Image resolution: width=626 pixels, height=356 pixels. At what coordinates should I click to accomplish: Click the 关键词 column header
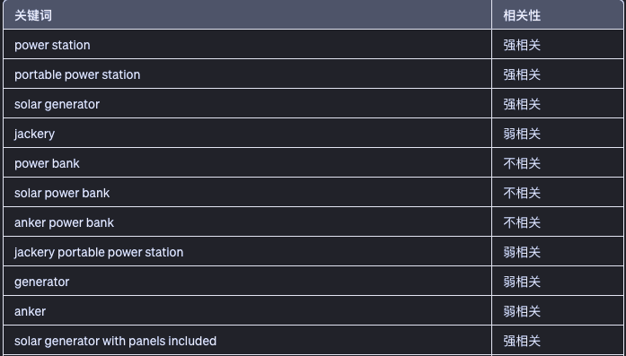pyautogui.click(x=247, y=14)
